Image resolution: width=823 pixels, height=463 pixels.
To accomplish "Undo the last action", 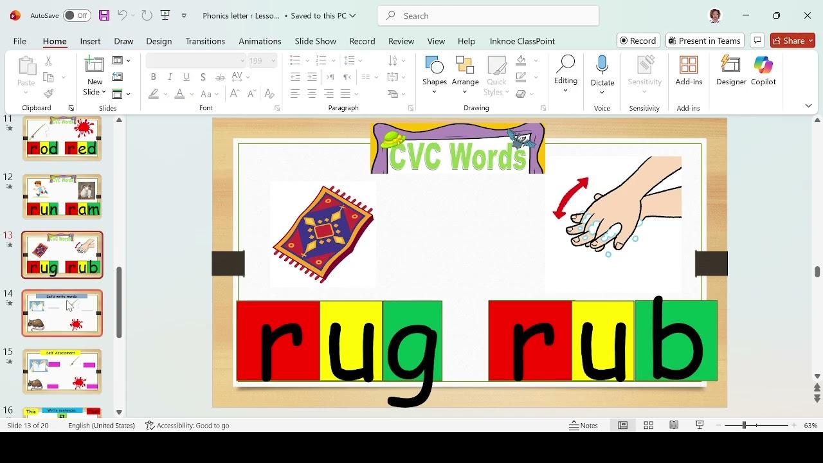I will pos(122,15).
